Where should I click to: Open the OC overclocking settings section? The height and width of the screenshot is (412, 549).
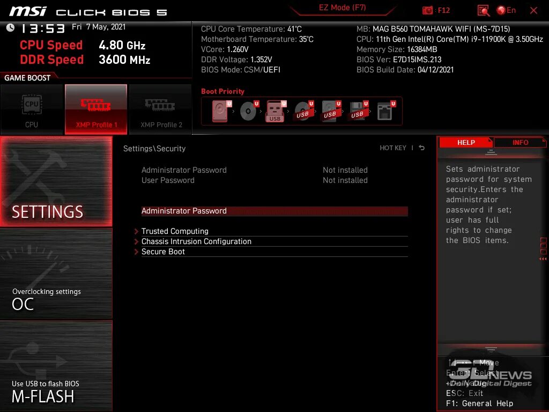(x=56, y=274)
